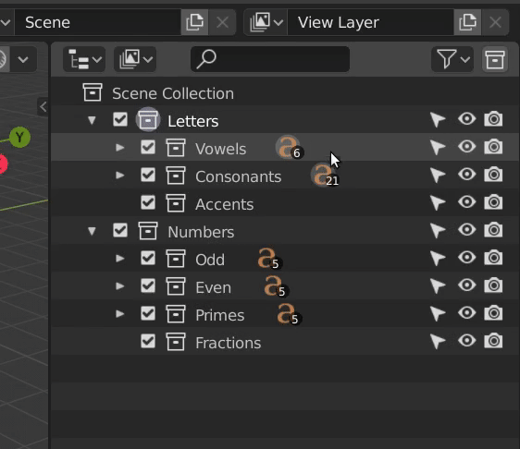Click the Numbers collection icon
This screenshot has width=520, height=449.
pos(148,230)
